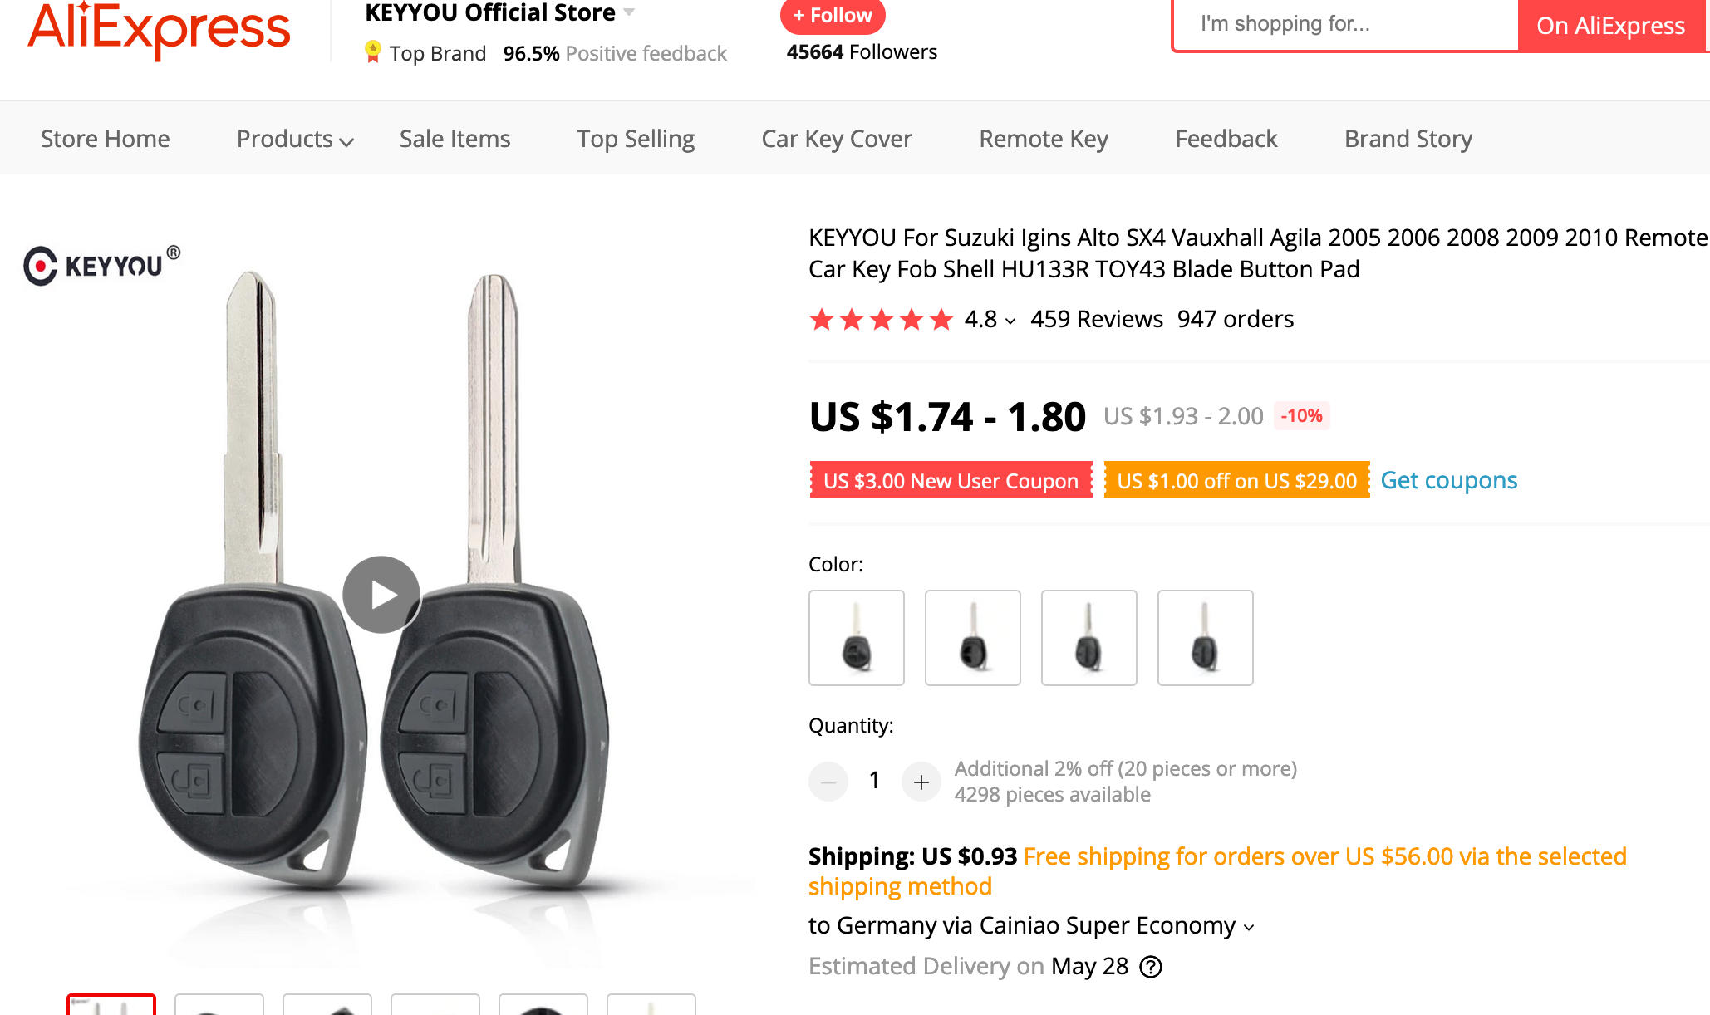Select the second color variant
Image resolution: width=1710 pixels, height=1015 pixels.
(x=972, y=638)
